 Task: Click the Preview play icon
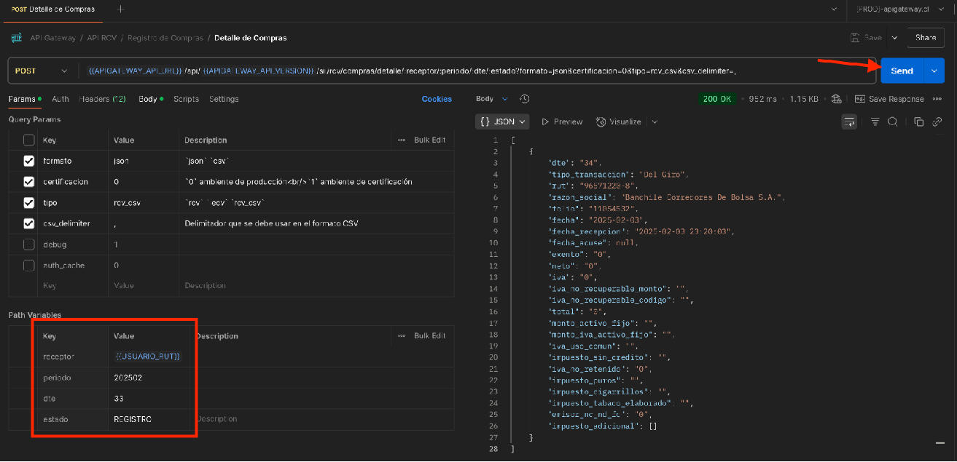(545, 122)
